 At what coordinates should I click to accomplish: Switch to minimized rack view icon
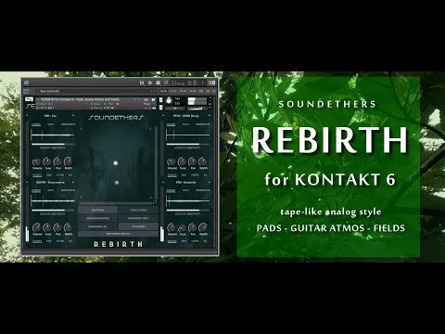coord(211,83)
